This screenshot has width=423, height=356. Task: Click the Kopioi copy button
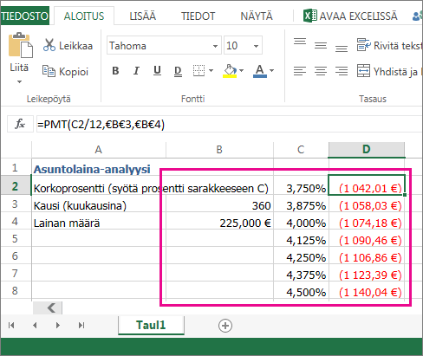tap(65, 71)
